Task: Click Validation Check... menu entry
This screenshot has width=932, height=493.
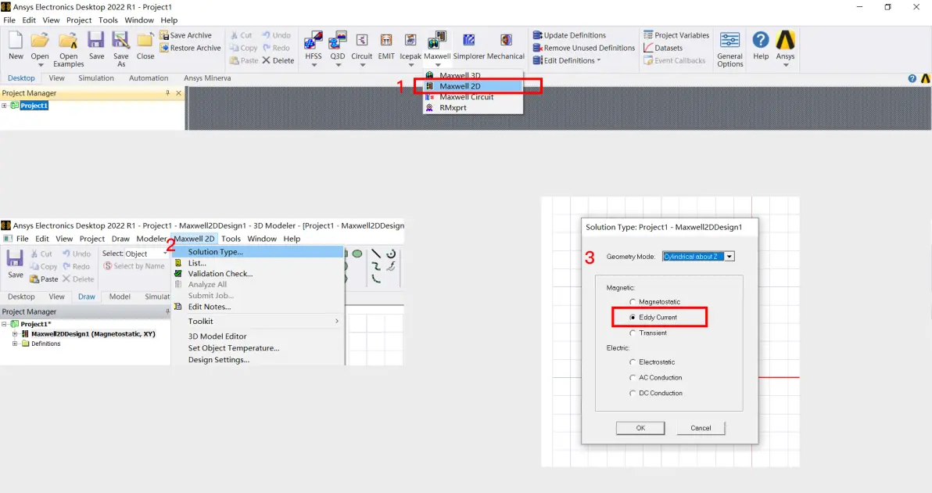Action: click(x=259, y=274)
